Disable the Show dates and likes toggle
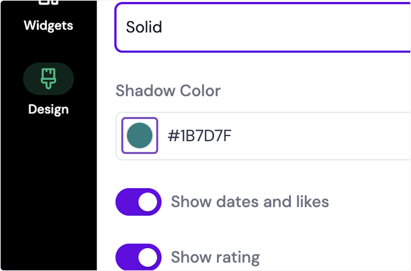This screenshot has width=411, height=271. pyautogui.click(x=138, y=202)
